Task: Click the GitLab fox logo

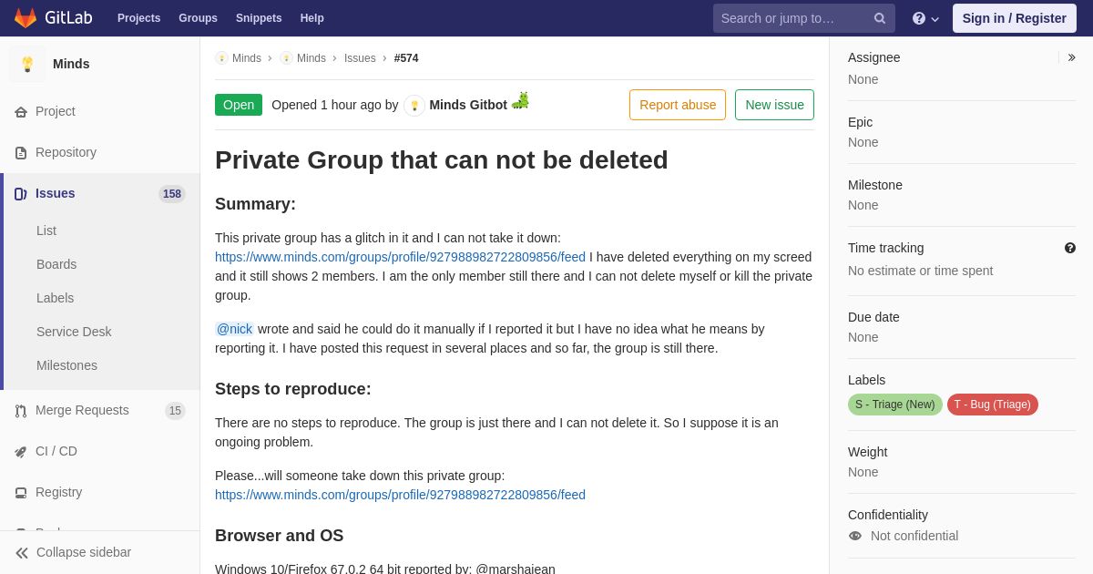Action: tap(26, 18)
